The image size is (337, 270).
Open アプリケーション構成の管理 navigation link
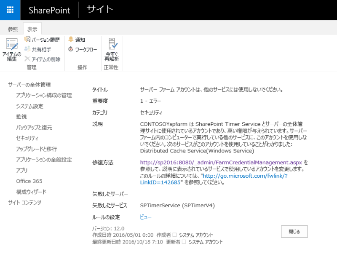tap(44, 95)
